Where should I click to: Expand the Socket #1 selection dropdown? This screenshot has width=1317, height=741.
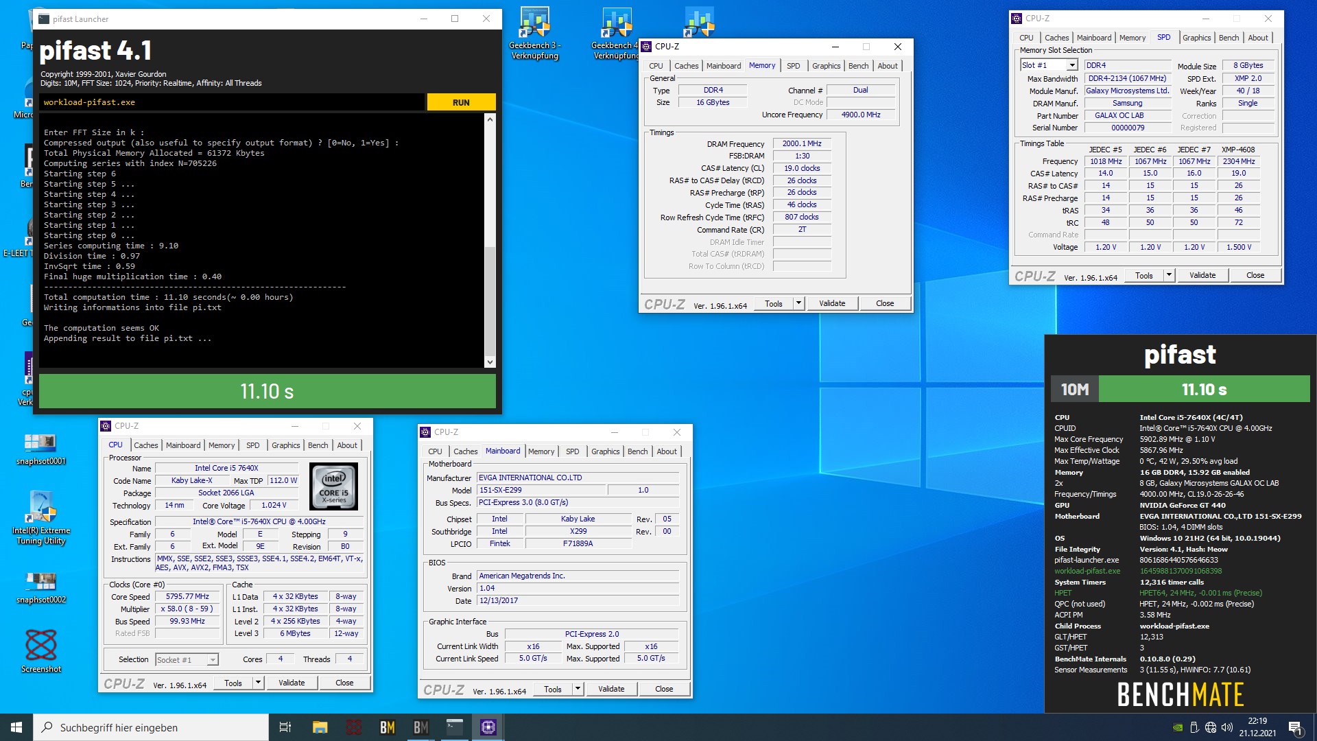tap(213, 659)
